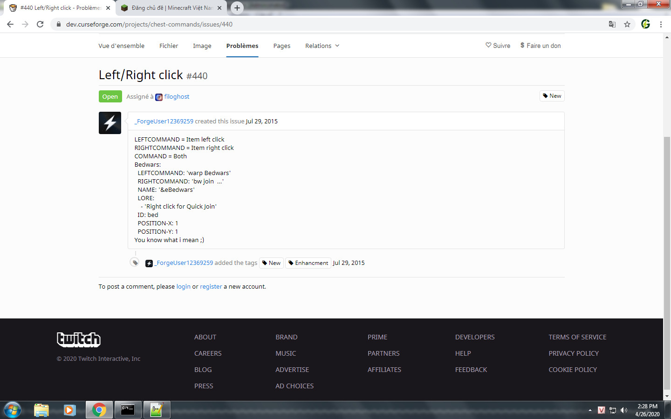The height and width of the screenshot is (419, 671).
Task: Open the green G extension icon
Action: (645, 24)
